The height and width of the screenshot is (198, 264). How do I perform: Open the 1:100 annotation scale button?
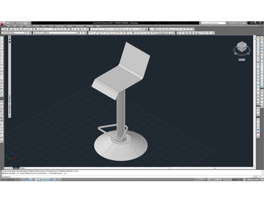212,180
